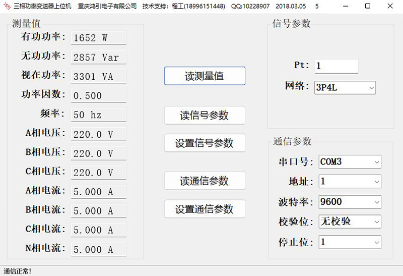Click the C相电压 value field

99,173
